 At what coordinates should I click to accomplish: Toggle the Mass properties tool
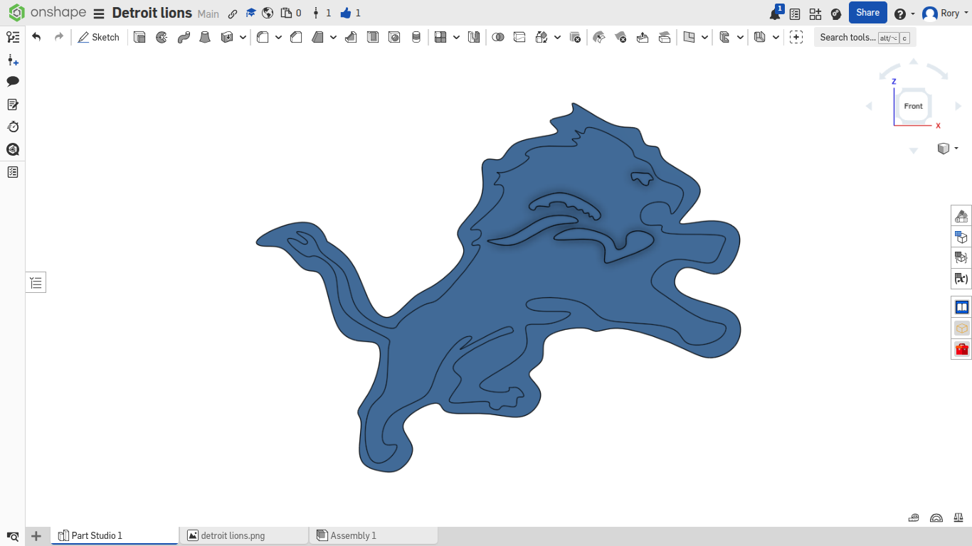958,518
